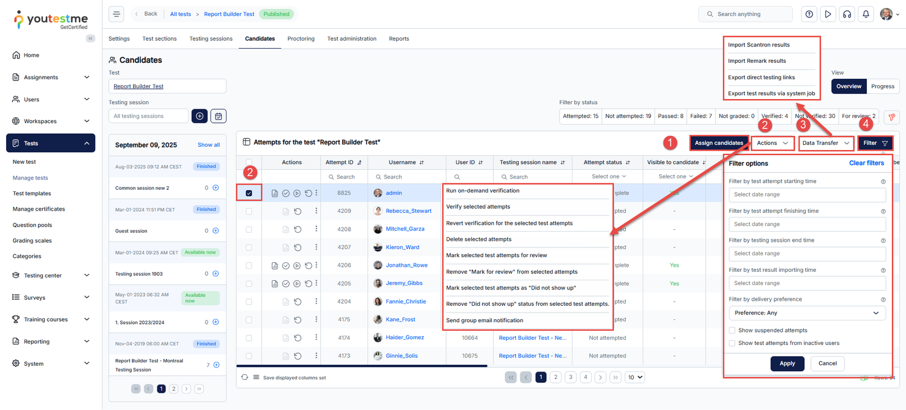Image resolution: width=906 pixels, height=410 pixels.
Task: Click the notification bell icon
Action: [x=865, y=14]
